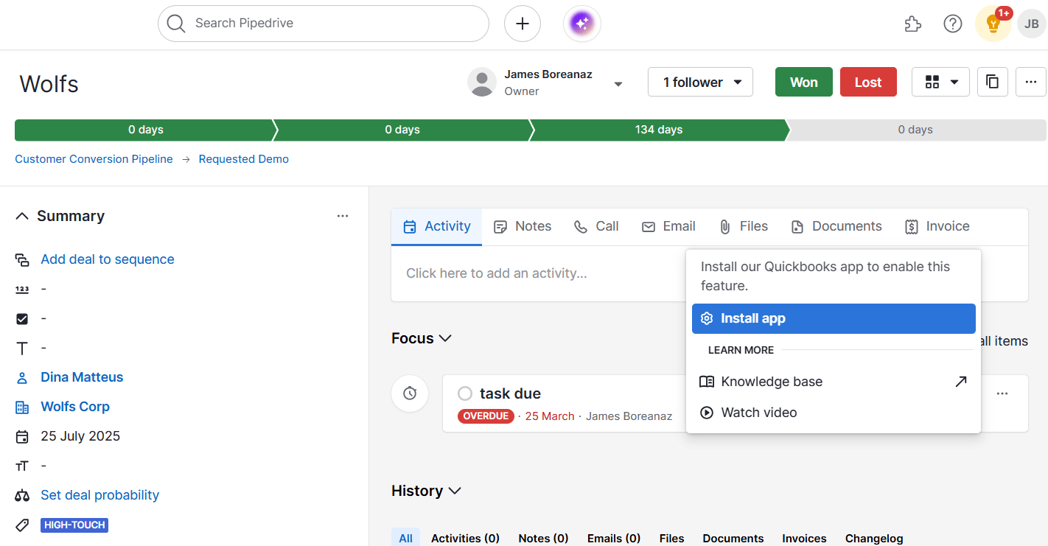Click the duplicate deal copy icon
The image size is (1048, 546).
click(x=993, y=82)
